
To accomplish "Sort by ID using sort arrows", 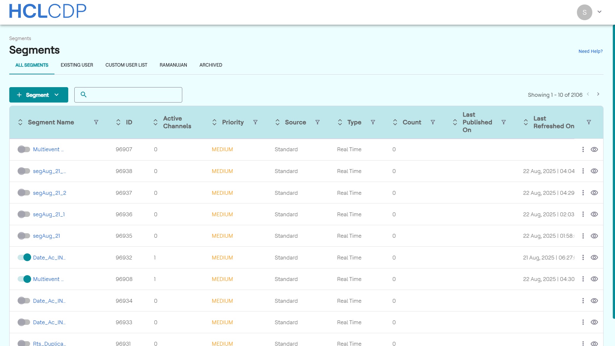I will 118,122.
